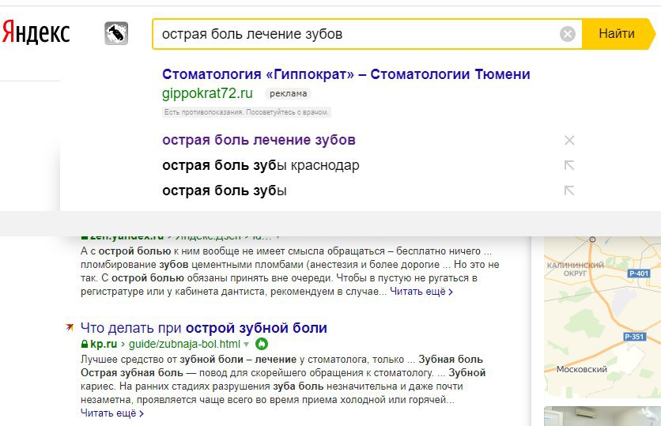Click the green turbo badge next to kp.ru
Screen dimensions: 661x426
pyautogui.click(x=262, y=344)
